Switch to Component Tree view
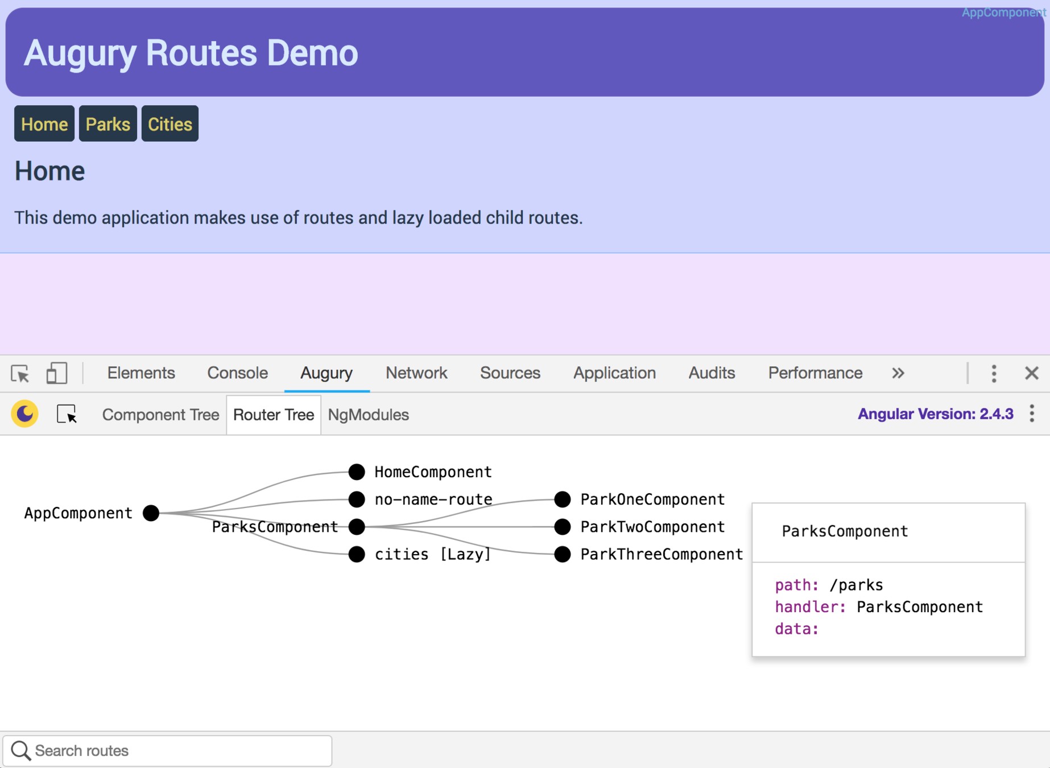Viewport: 1050px width, 768px height. [x=160, y=415]
